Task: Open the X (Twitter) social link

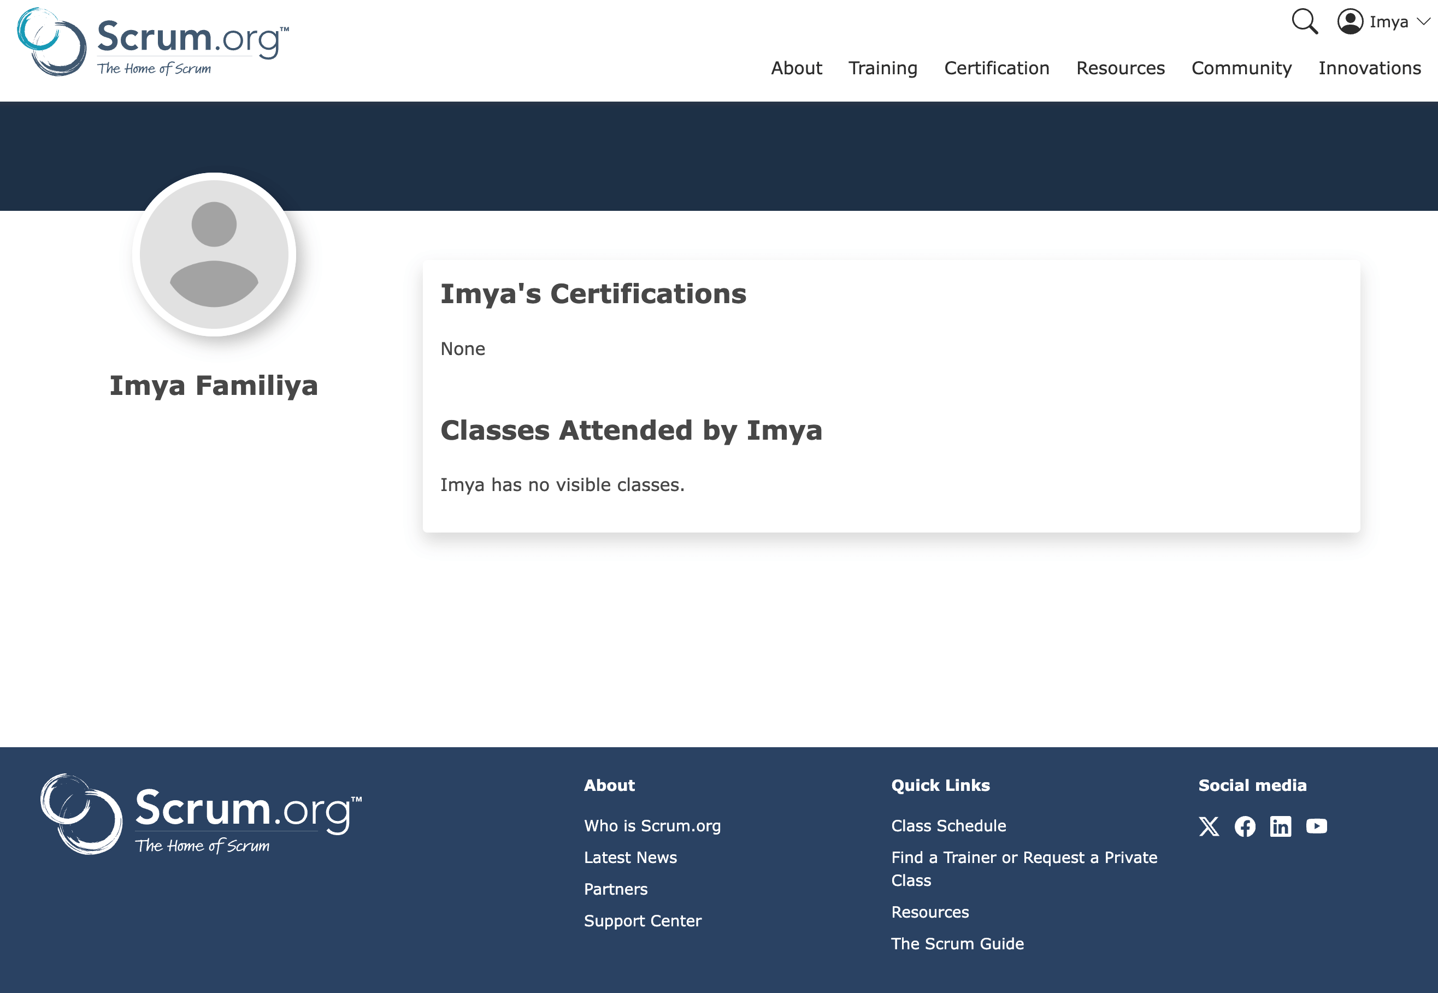Action: point(1209,826)
